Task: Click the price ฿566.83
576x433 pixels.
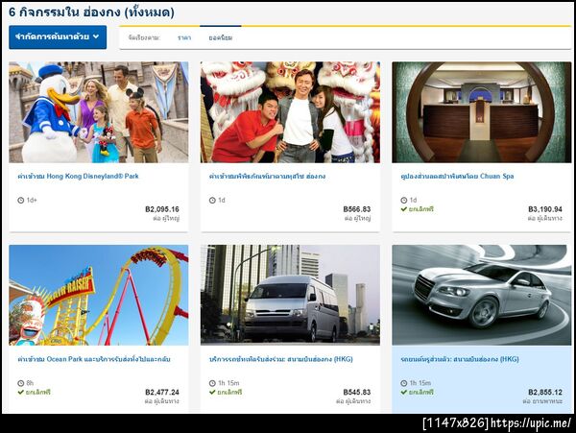Action: tap(357, 209)
